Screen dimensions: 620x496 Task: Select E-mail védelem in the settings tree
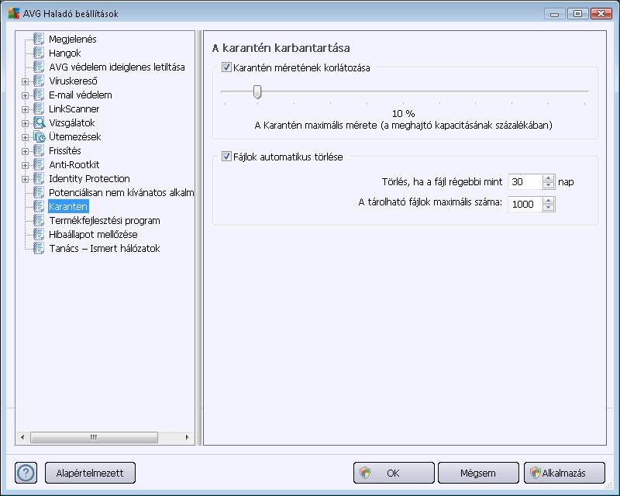pyautogui.click(x=81, y=95)
